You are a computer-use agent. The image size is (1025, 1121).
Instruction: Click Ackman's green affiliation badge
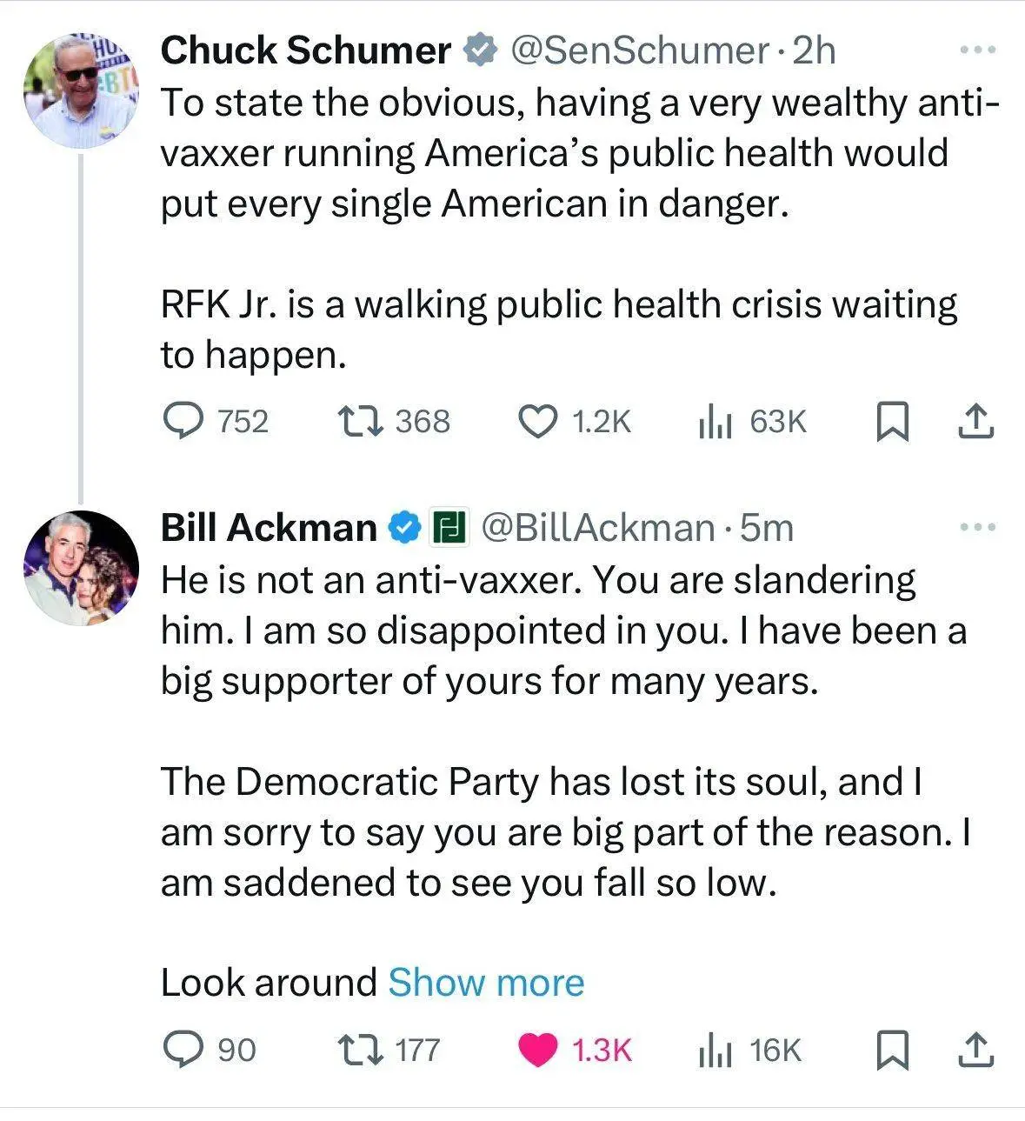point(450,528)
